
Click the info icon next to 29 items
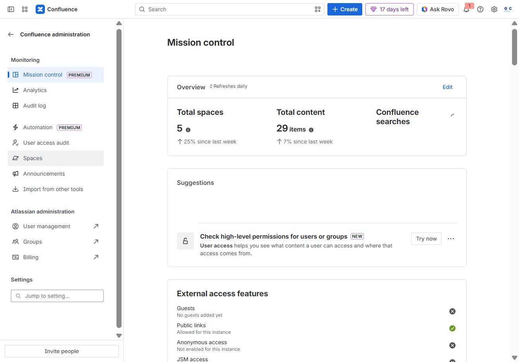point(311,130)
